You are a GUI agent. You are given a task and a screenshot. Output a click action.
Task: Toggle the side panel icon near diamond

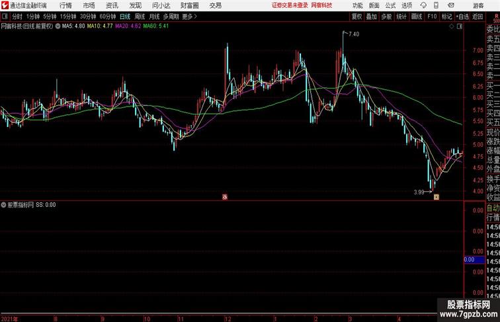coord(460,26)
